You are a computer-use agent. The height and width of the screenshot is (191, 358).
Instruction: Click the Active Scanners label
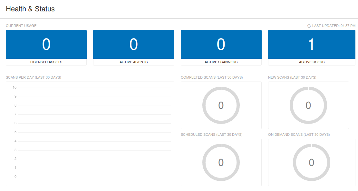tap(221, 62)
